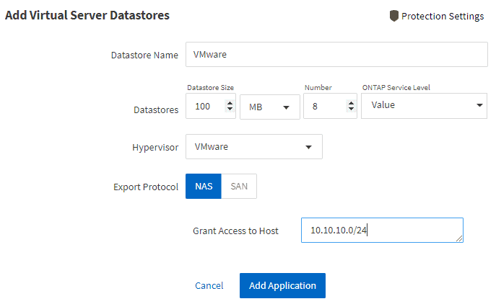
Task: Expand the ONTAP Service Level dropdown
Action: (x=424, y=106)
